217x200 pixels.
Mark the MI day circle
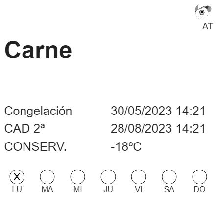click(77, 177)
